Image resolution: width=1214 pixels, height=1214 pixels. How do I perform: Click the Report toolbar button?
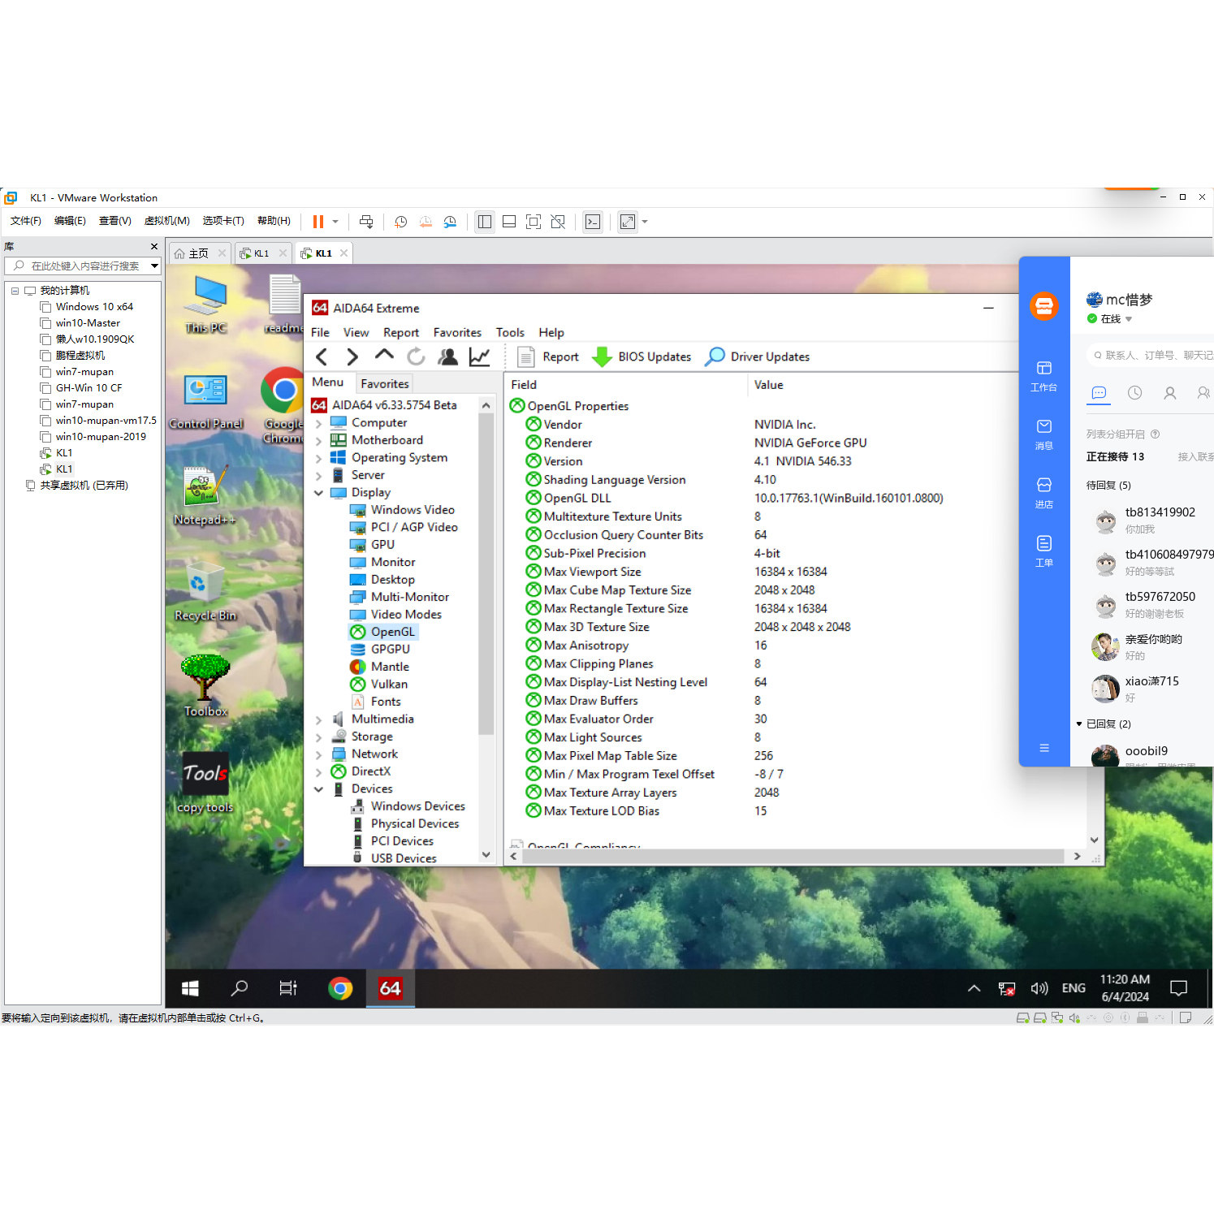(x=549, y=356)
